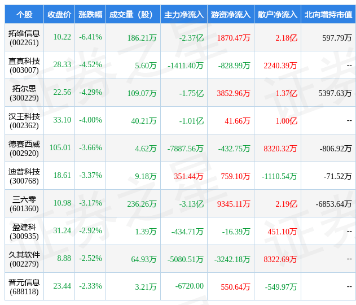Click the -3.66% change value
The width and height of the screenshot is (356, 305).
point(91,147)
